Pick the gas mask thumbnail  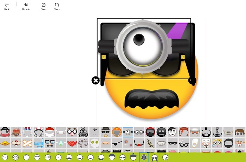(83, 132)
